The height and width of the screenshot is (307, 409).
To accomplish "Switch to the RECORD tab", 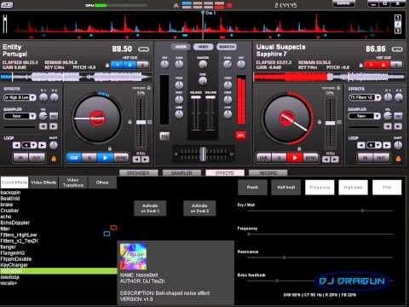I will point(268,173).
